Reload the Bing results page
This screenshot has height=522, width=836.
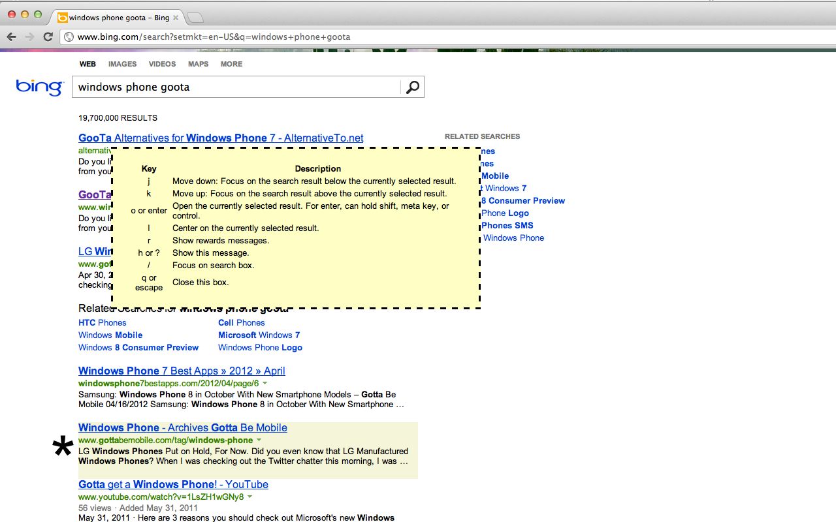coord(48,37)
